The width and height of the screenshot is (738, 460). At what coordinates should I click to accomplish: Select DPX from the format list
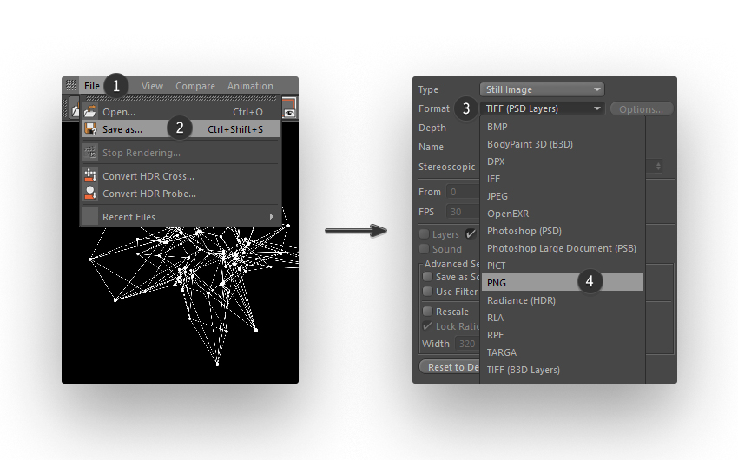point(563,161)
